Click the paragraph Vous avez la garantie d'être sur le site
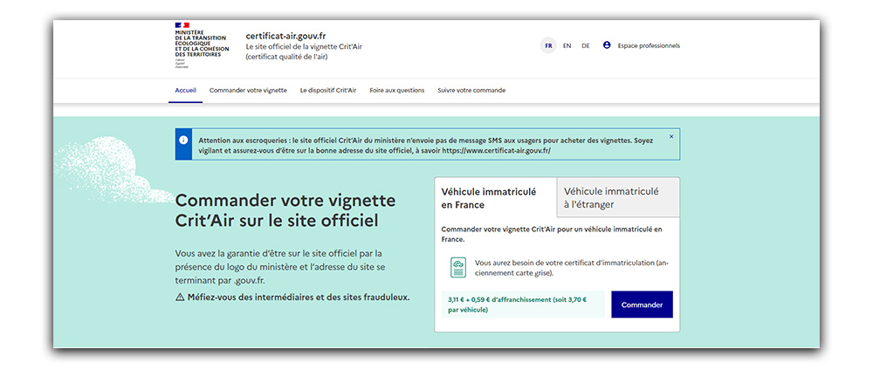Viewport: 873px width, 377px height. (280, 267)
